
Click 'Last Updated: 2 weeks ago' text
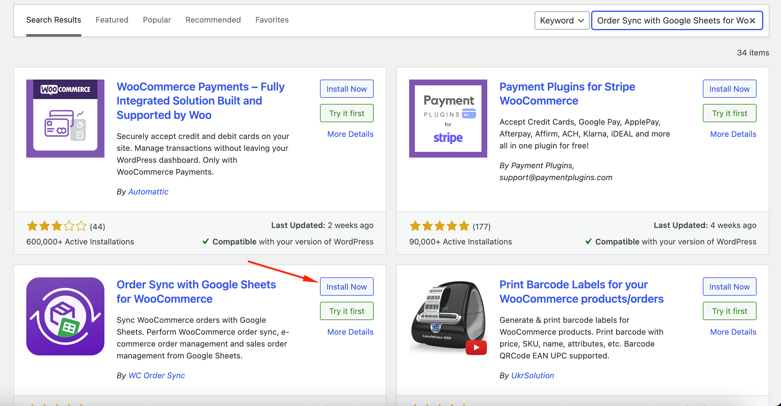point(322,225)
